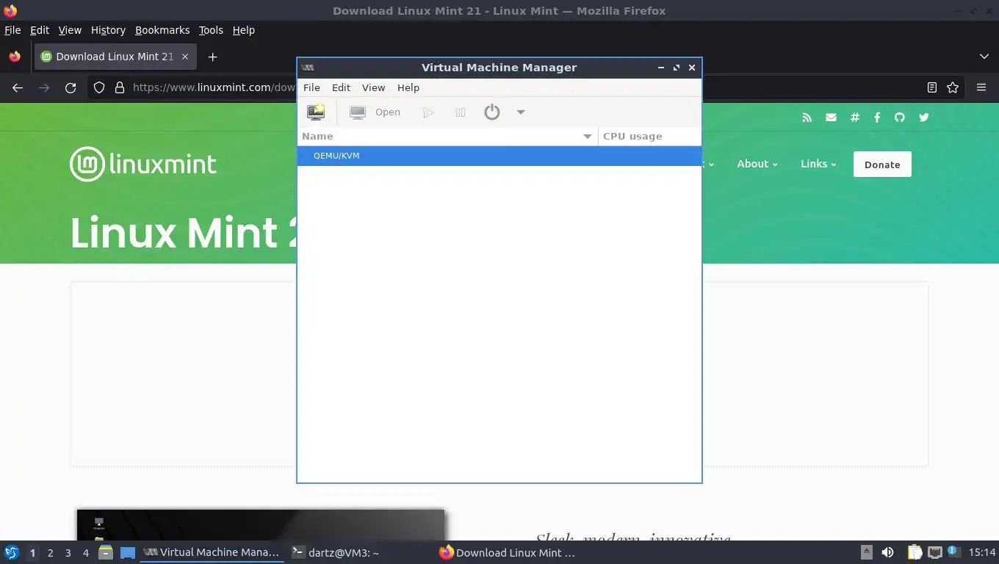Open Firefox File menu

[x=12, y=30]
